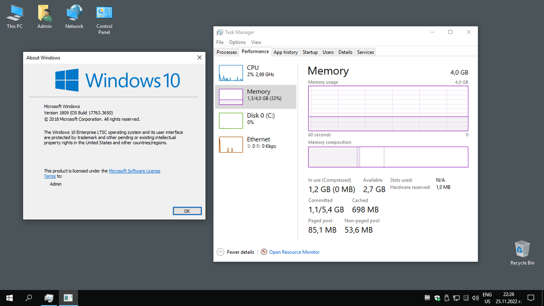Open the File menu in Task Manager
This screenshot has height=306, width=544.
pos(220,42)
